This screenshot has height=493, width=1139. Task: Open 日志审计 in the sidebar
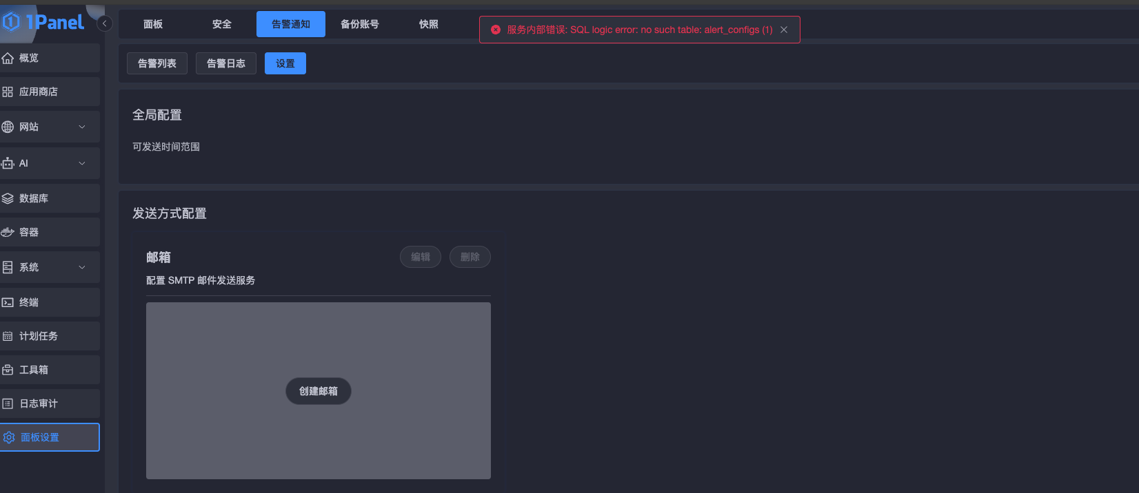coord(39,403)
